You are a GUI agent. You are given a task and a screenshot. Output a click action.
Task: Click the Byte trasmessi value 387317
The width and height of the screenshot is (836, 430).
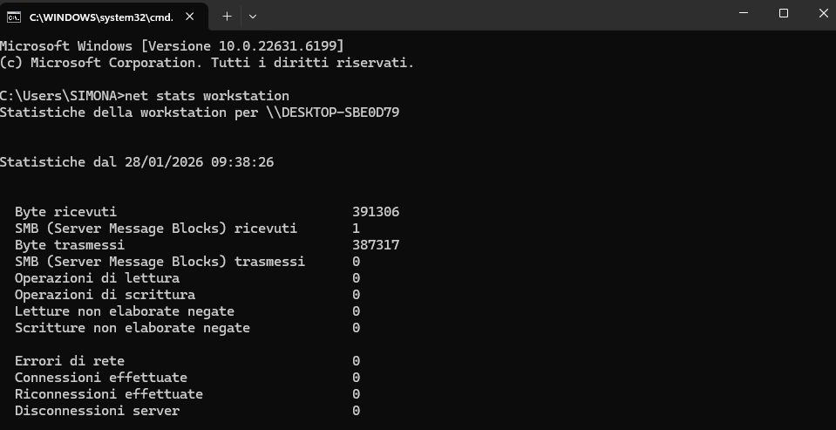pos(376,245)
